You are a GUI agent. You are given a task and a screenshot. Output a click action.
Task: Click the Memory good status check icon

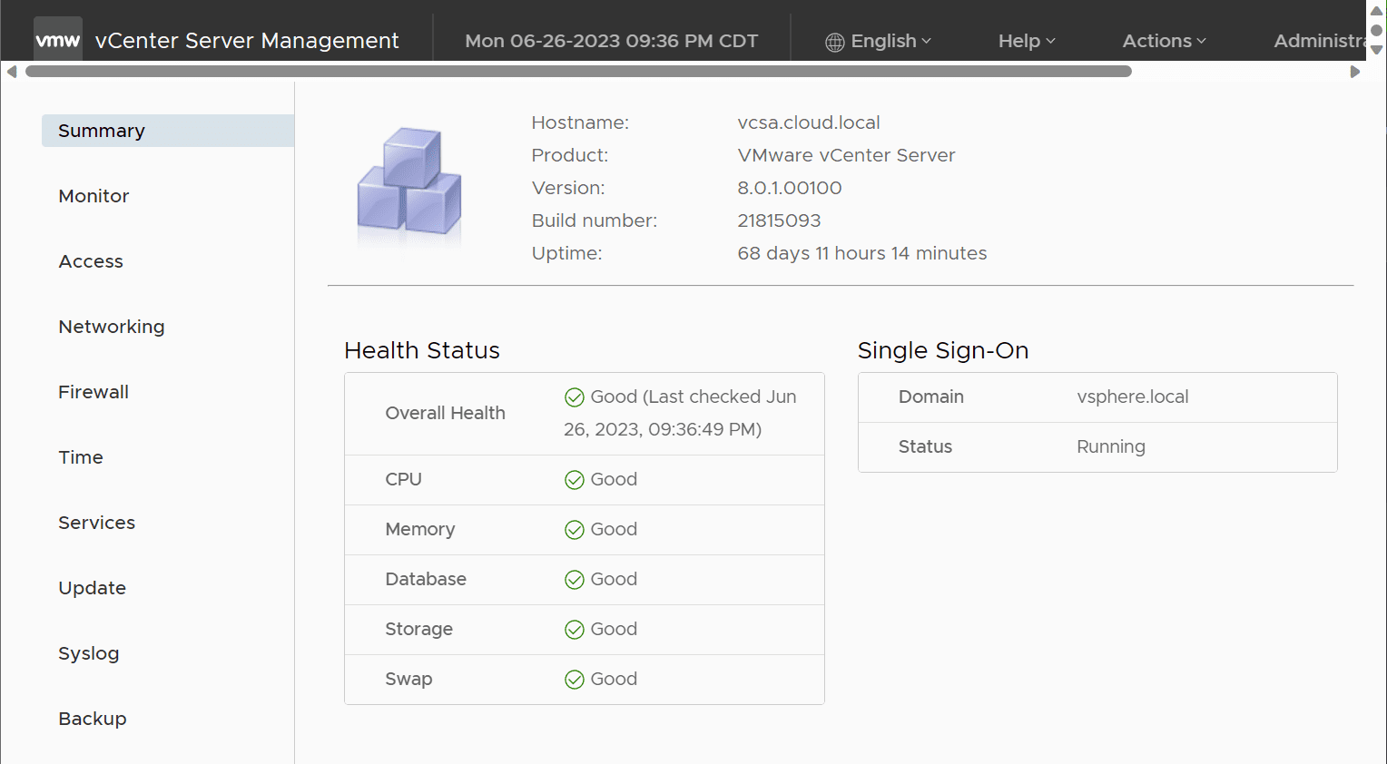pyautogui.click(x=575, y=530)
